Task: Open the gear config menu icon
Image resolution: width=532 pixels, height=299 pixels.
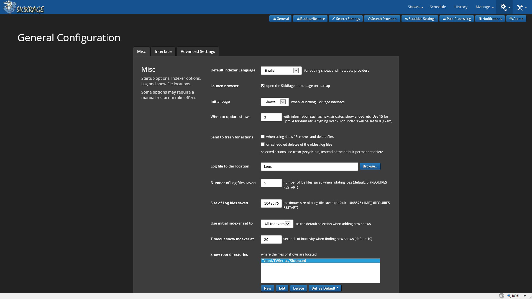Action: coord(504,7)
